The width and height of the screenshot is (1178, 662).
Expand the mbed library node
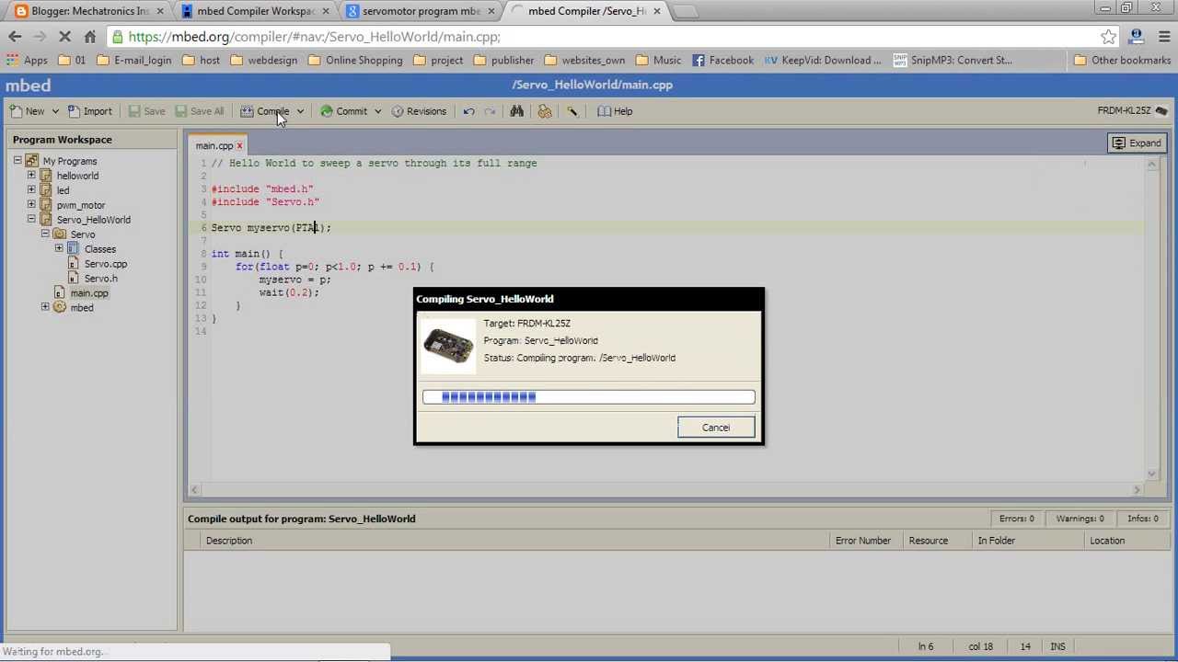pyautogui.click(x=45, y=308)
